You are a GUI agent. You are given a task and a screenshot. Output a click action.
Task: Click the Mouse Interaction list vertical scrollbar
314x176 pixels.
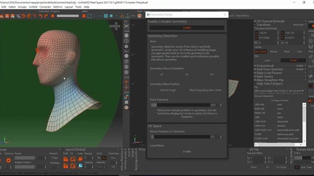tap(304, 123)
